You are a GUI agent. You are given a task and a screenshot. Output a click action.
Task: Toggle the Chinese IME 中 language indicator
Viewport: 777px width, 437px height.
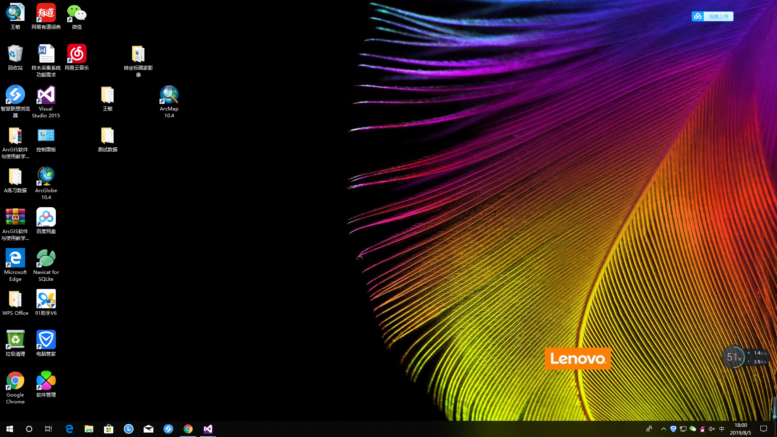pos(722,429)
